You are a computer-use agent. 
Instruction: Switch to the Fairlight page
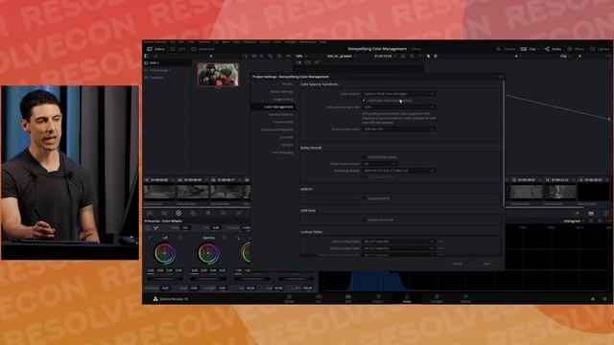coord(437,298)
